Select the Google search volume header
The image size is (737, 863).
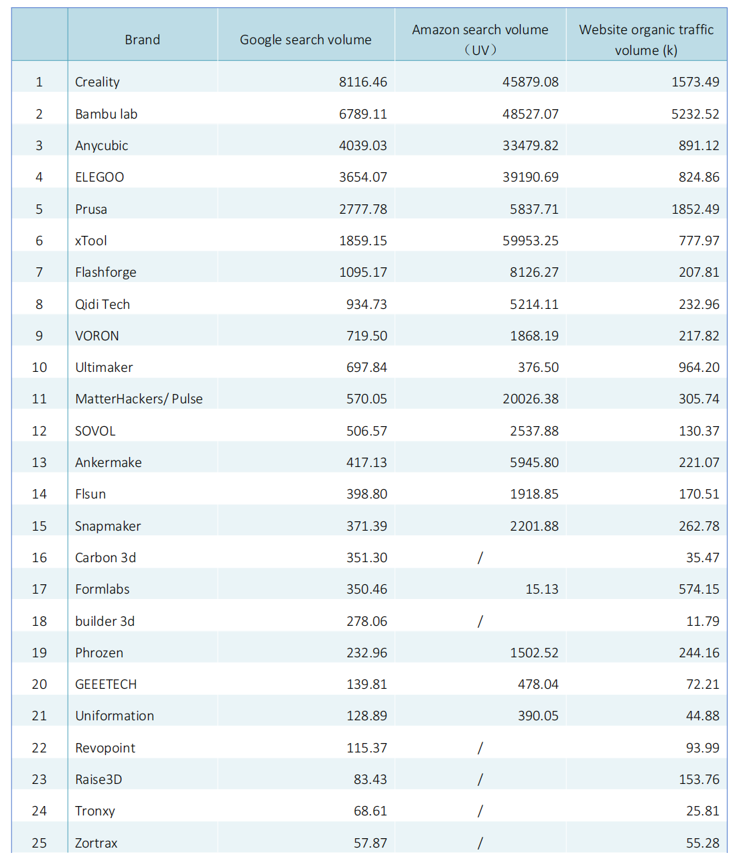tap(306, 40)
